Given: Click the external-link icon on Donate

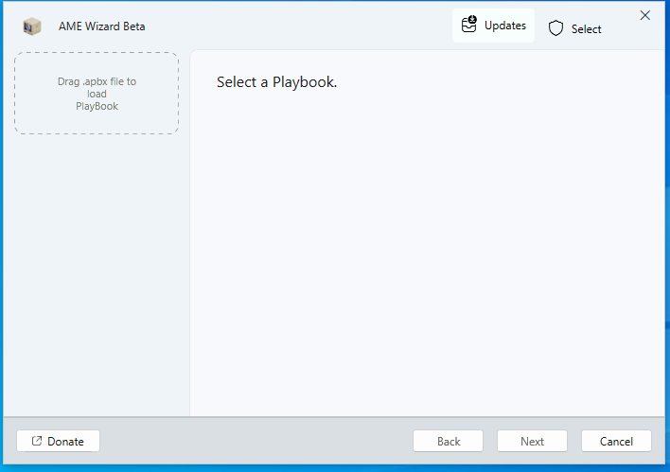Looking at the screenshot, I should 37,442.
